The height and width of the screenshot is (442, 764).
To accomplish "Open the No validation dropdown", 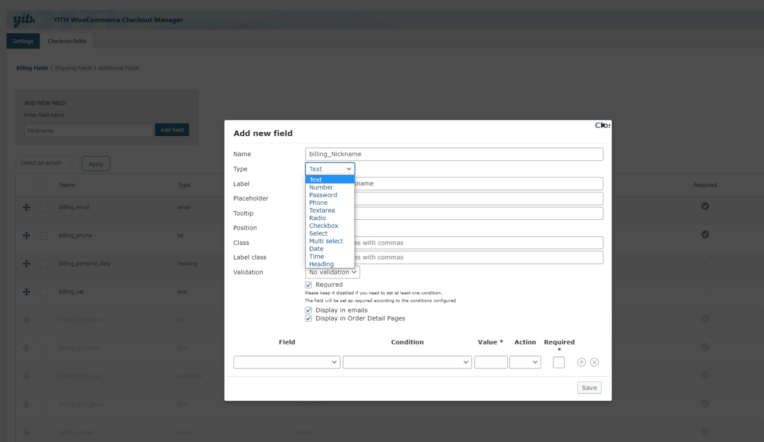I will tap(332, 272).
